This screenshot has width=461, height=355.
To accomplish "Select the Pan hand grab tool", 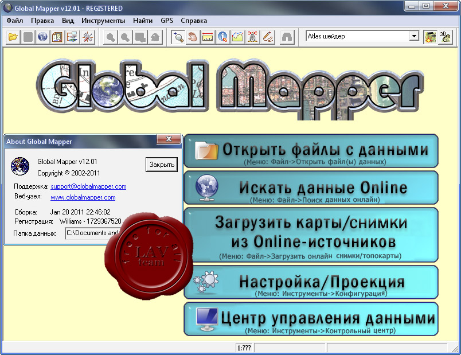I will 193,37.
